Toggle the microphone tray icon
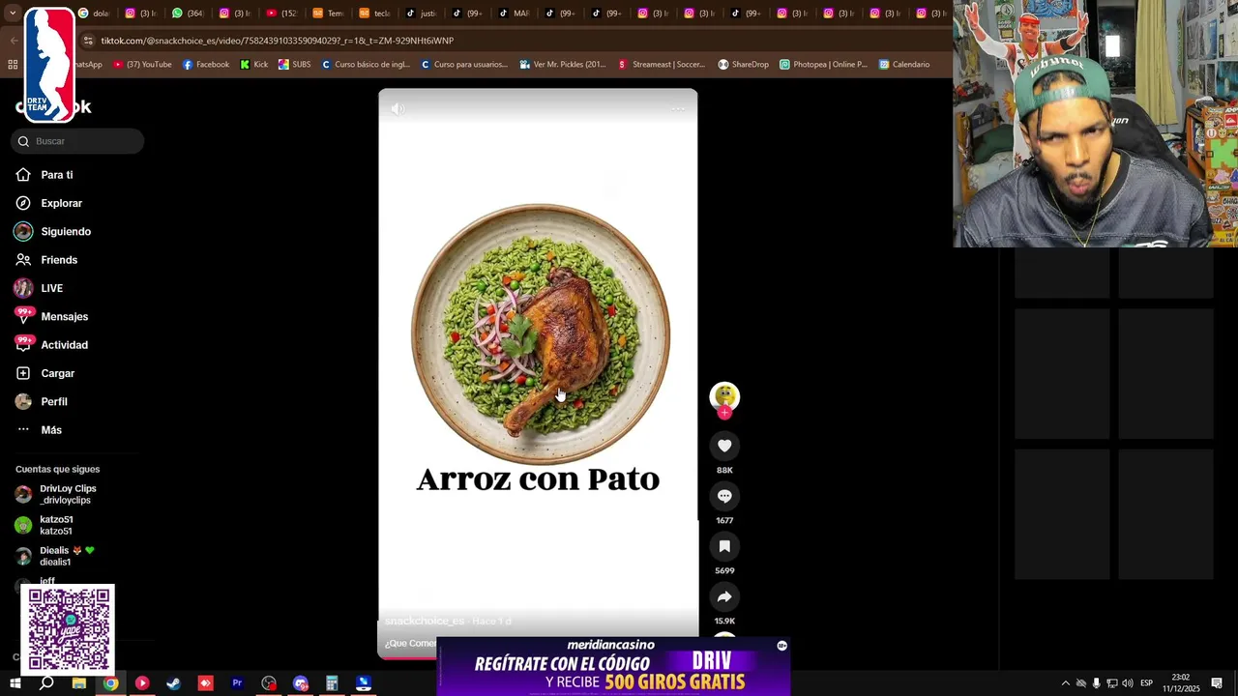Image resolution: width=1238 pixels, height=696 pixels. [x=1097, y=683]
